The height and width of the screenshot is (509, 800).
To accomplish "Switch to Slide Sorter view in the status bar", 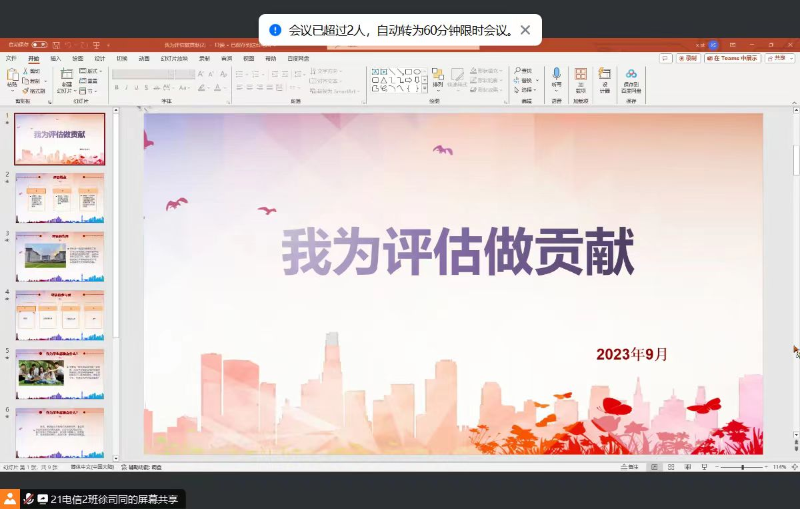I will pos(671,467).
